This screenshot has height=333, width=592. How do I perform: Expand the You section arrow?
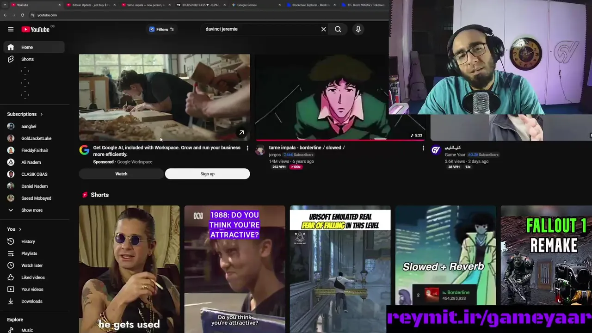pyautogui.click(x=20, y=229)
